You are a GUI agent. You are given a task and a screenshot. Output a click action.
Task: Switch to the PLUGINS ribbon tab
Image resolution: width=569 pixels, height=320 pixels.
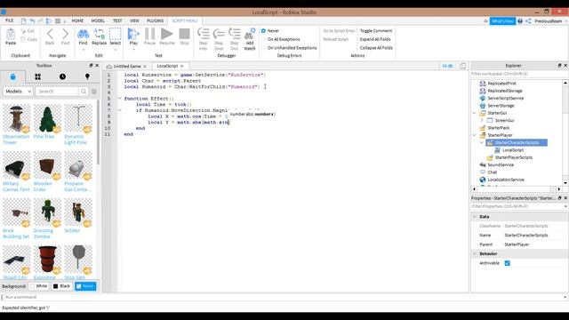click(x=155, y=20)
